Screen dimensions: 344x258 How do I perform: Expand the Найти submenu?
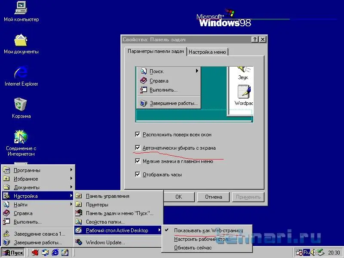coord(38,205)
